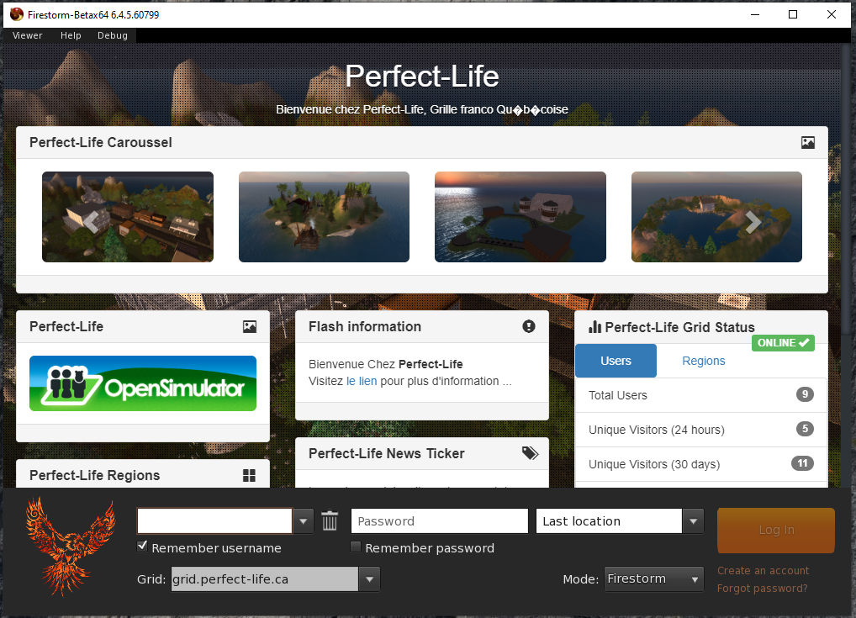Viewport: 856px width, 618px height.
Task: Open the Create an account link
Action: click(x=764, y=571)
